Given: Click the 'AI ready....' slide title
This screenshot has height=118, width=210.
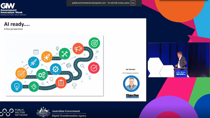Looking at the screenshot, I should tap(17, 24).
